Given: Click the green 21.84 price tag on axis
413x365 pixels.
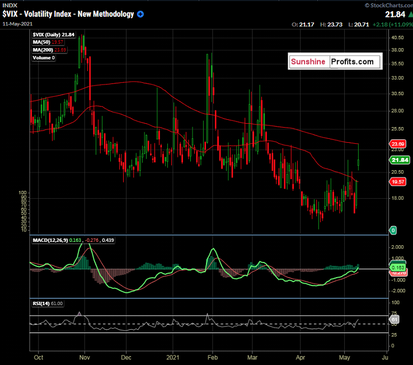Looking at the screenshot, I should (x=400, y=160).
